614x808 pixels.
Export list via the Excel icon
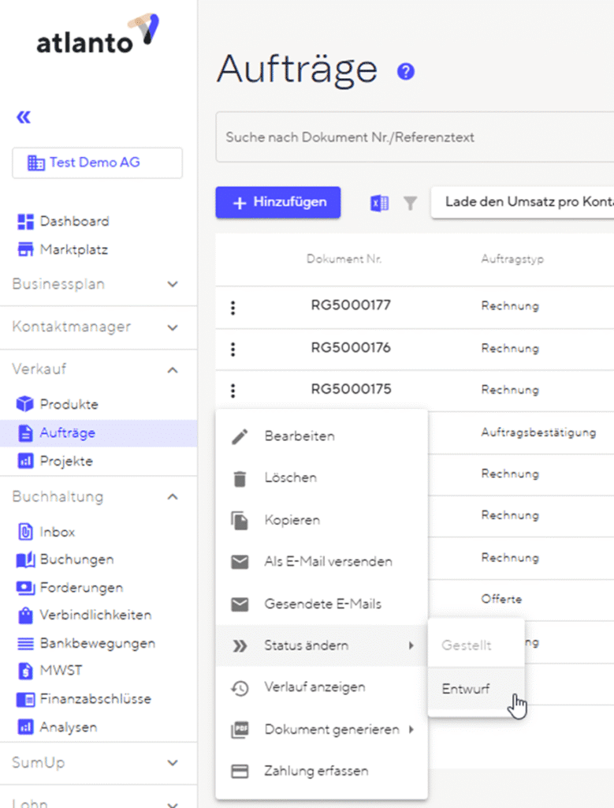379,203
